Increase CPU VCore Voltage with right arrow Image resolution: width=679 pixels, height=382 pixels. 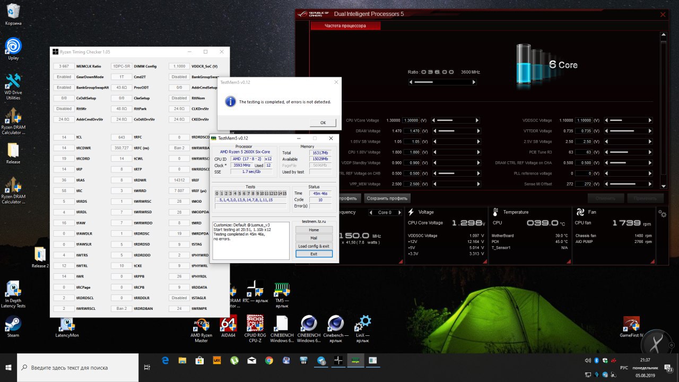click(477, 120)
